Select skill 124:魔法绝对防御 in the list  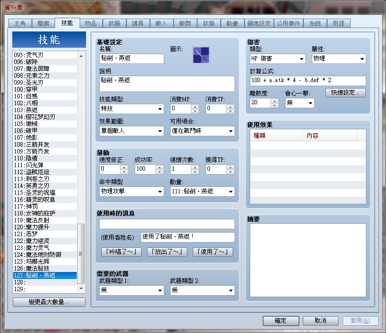45,255
